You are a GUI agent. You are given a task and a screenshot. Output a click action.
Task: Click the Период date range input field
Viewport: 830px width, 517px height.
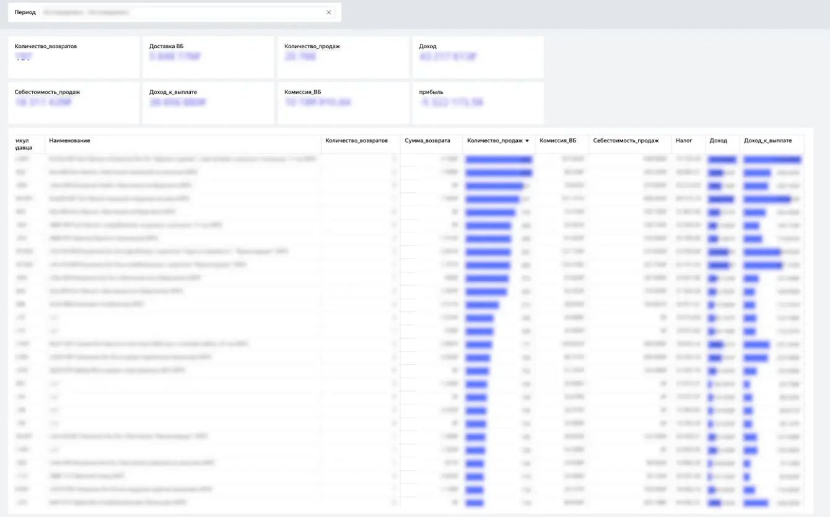(180, 12)
